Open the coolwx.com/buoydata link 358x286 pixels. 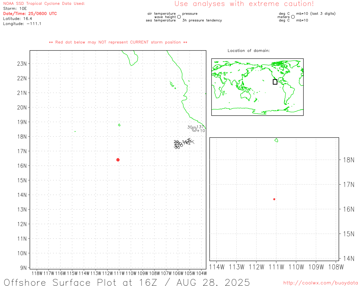(x=321, y=283)
